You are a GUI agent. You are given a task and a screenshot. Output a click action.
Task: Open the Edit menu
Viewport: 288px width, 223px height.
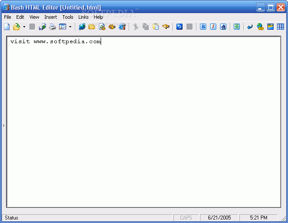click(20, 17)
